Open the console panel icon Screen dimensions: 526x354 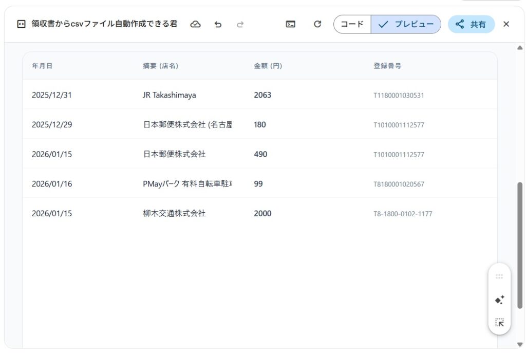(x=291, y=24)
